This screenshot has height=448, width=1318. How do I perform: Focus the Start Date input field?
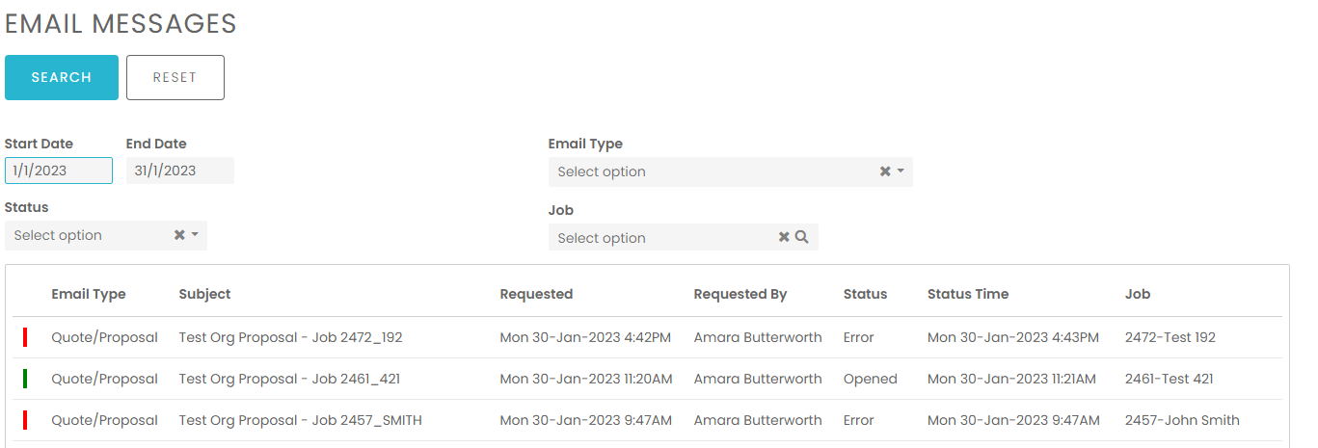(x=58, y=171)
